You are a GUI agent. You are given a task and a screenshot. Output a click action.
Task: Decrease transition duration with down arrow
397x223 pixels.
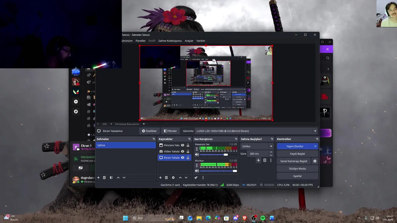[271, 155]
